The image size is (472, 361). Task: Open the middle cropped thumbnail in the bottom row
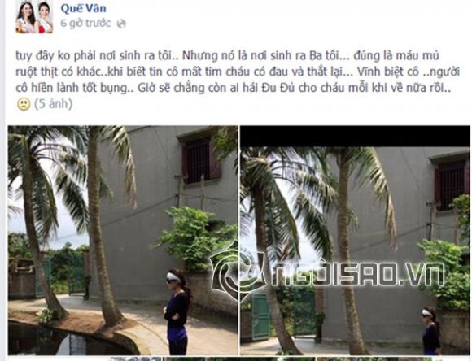(x=239, y=359)
